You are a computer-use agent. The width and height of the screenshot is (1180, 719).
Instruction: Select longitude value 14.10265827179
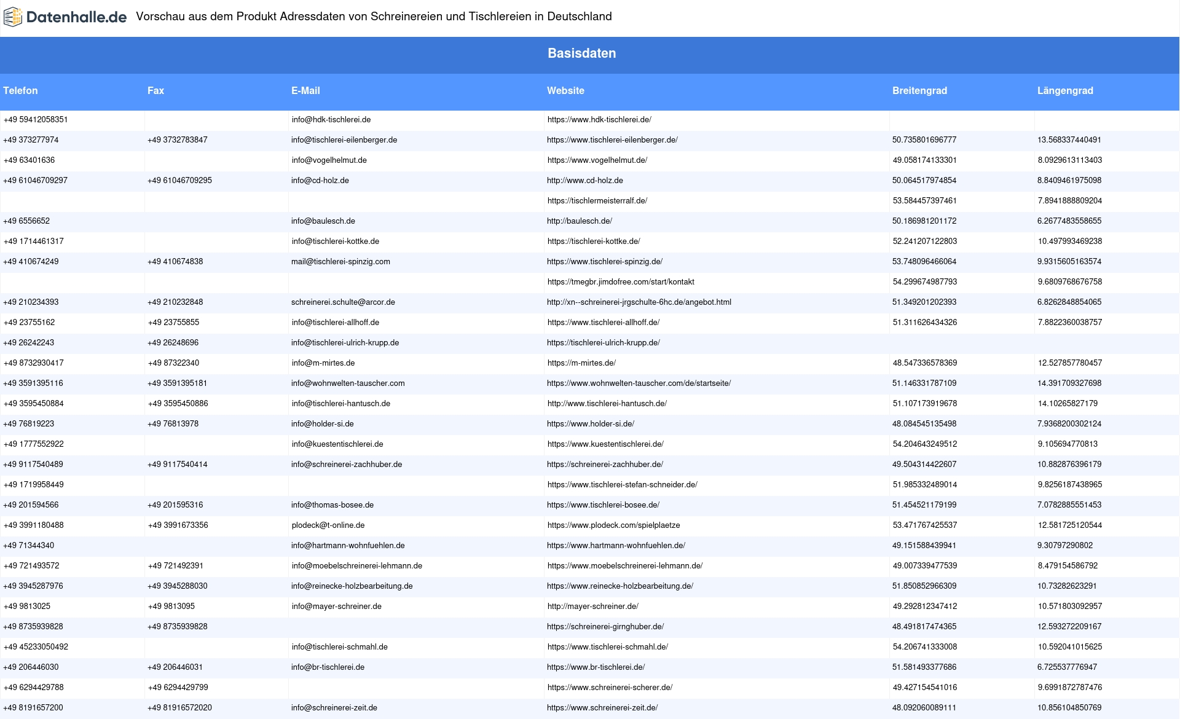[1068, 404]
